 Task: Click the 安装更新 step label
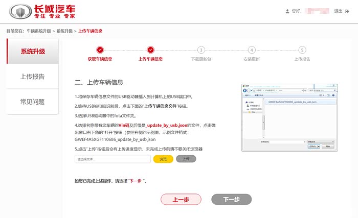(252, 59)
